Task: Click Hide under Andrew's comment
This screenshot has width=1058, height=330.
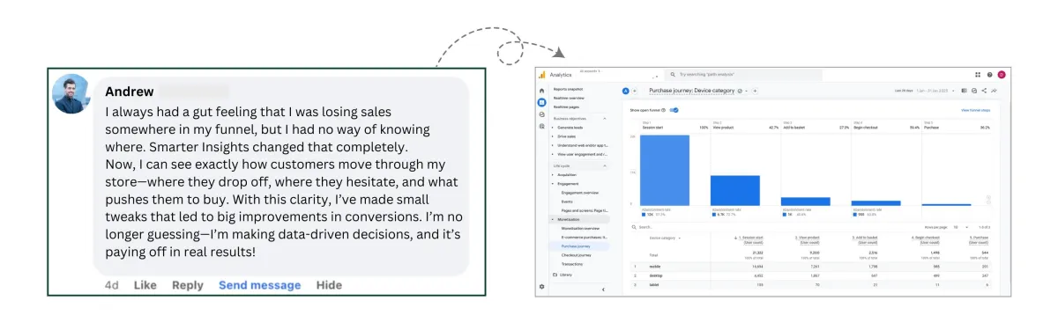Action: (x=329, y=285)
